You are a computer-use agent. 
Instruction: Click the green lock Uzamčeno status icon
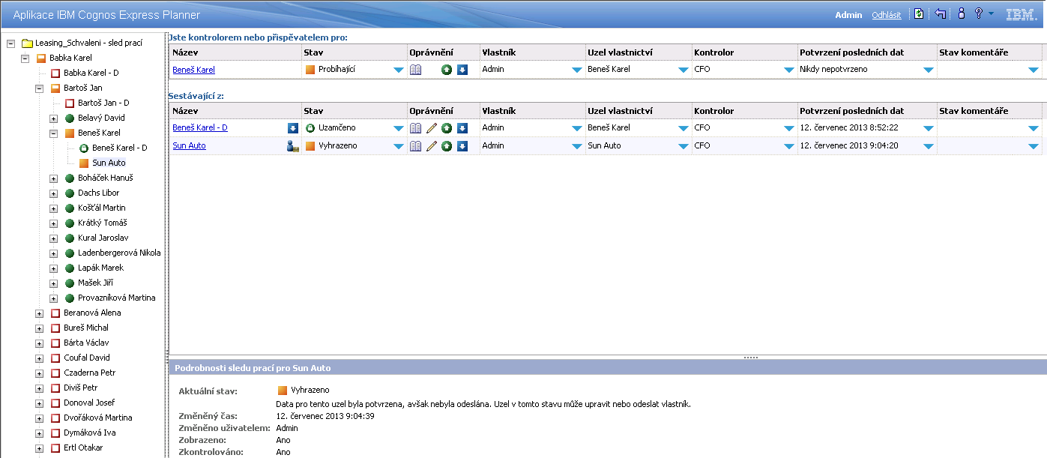click(x=310, y=128)
